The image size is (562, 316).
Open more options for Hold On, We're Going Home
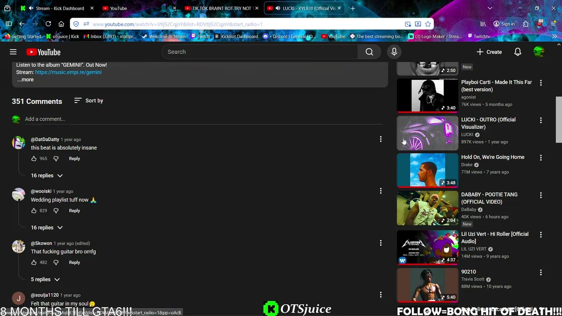coord(540,158)
